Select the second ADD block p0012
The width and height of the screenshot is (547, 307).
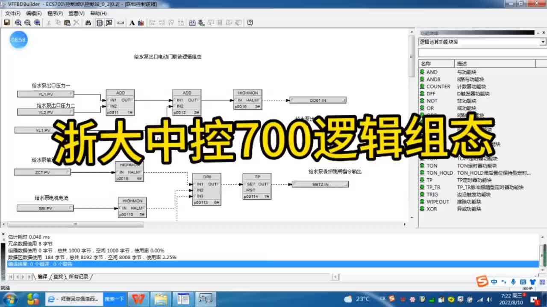pyautogui.click(x=187, y=102)
